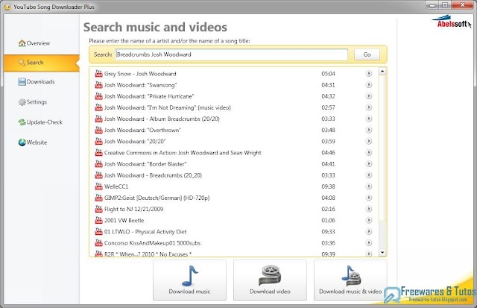Play preview of Josh Woodward: "20/20"

tap(369, 141)
